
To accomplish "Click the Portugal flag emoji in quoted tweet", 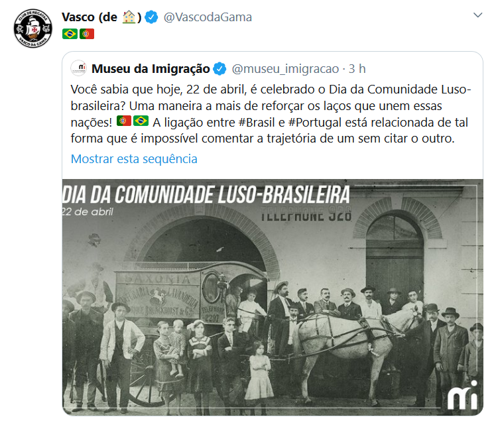I will click(x=124, y=121).
